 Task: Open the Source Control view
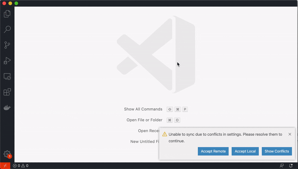click(x=7, y=45)
